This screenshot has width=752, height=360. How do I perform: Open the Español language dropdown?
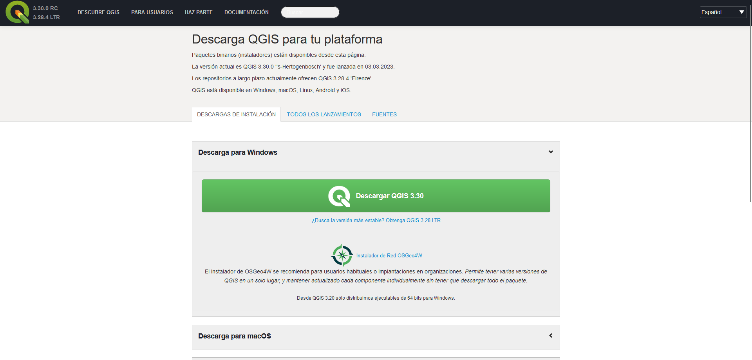click(723, 12)
